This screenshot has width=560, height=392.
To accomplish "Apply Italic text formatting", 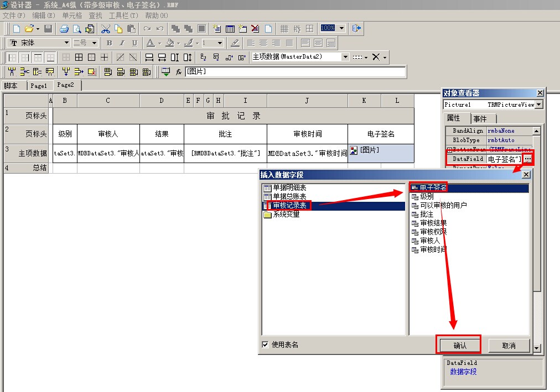I will pyautogui.click(x=122, y=43).
